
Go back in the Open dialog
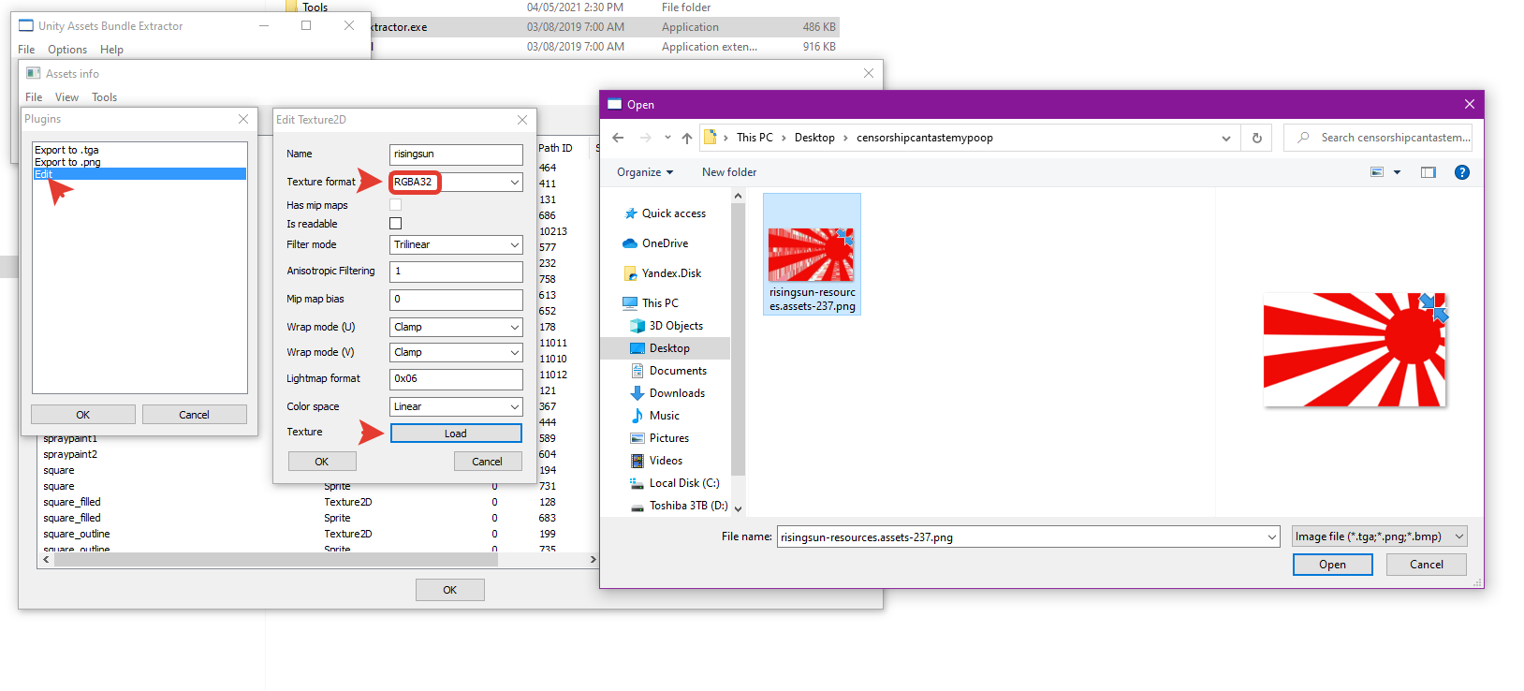tap(618, 138)
